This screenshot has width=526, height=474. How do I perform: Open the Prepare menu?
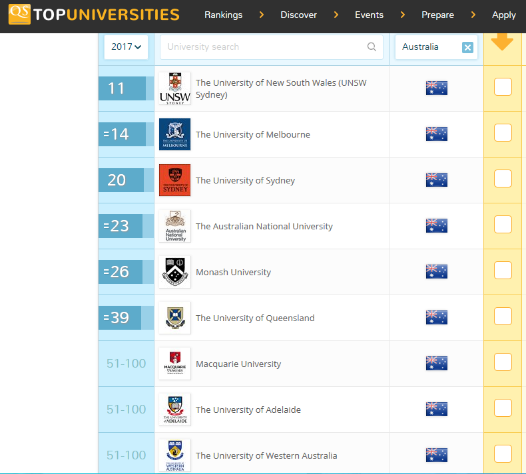tap(437, 15)
